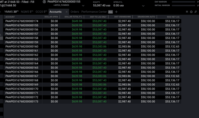
Task: Click $53,083.86 in account 160 row
Action: tap(99, 47)
